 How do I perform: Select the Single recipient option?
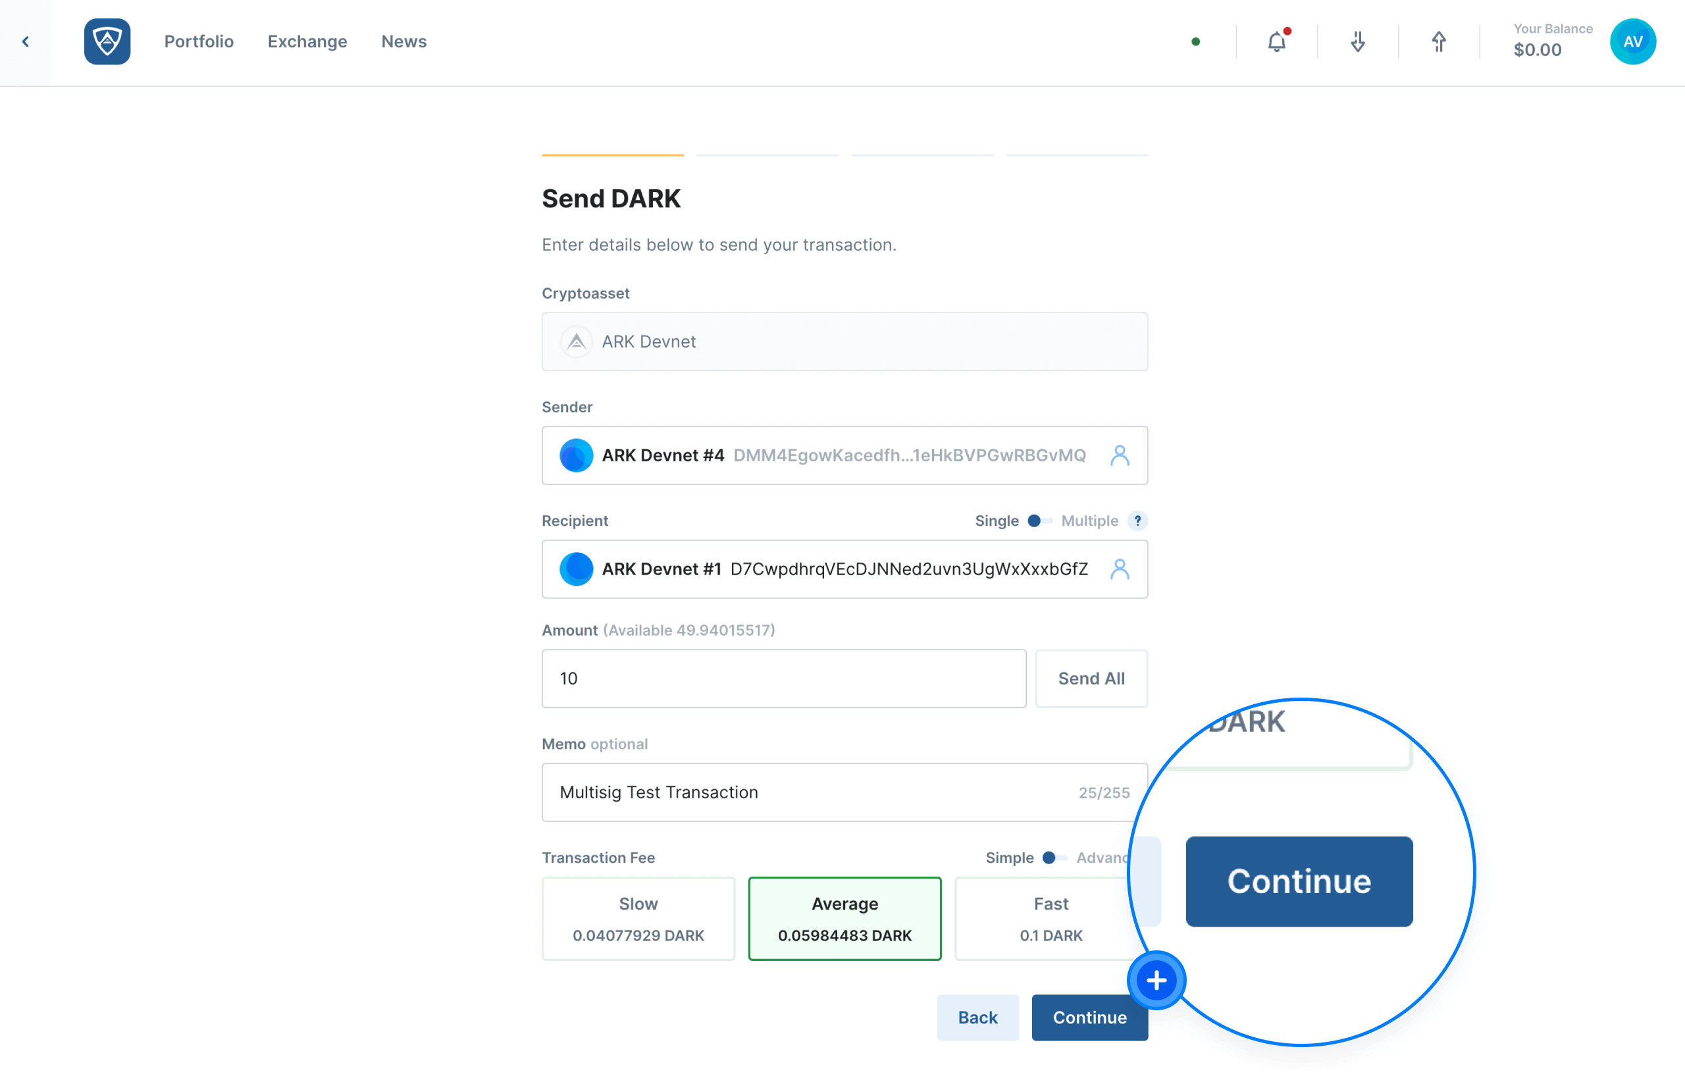coord(997,521)
